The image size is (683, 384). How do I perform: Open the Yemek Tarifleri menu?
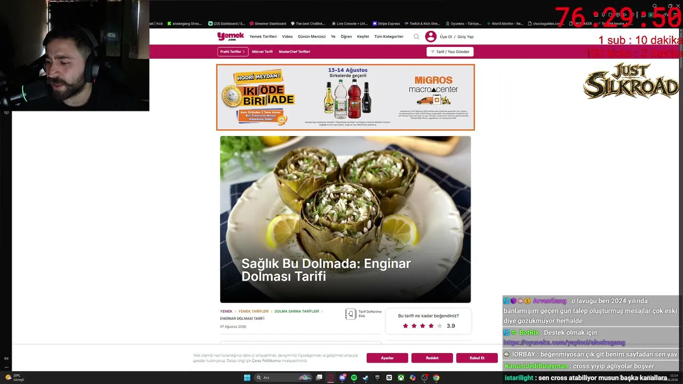[263, 37]
